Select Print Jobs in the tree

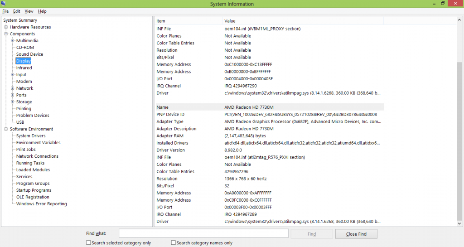coord(26,150)
